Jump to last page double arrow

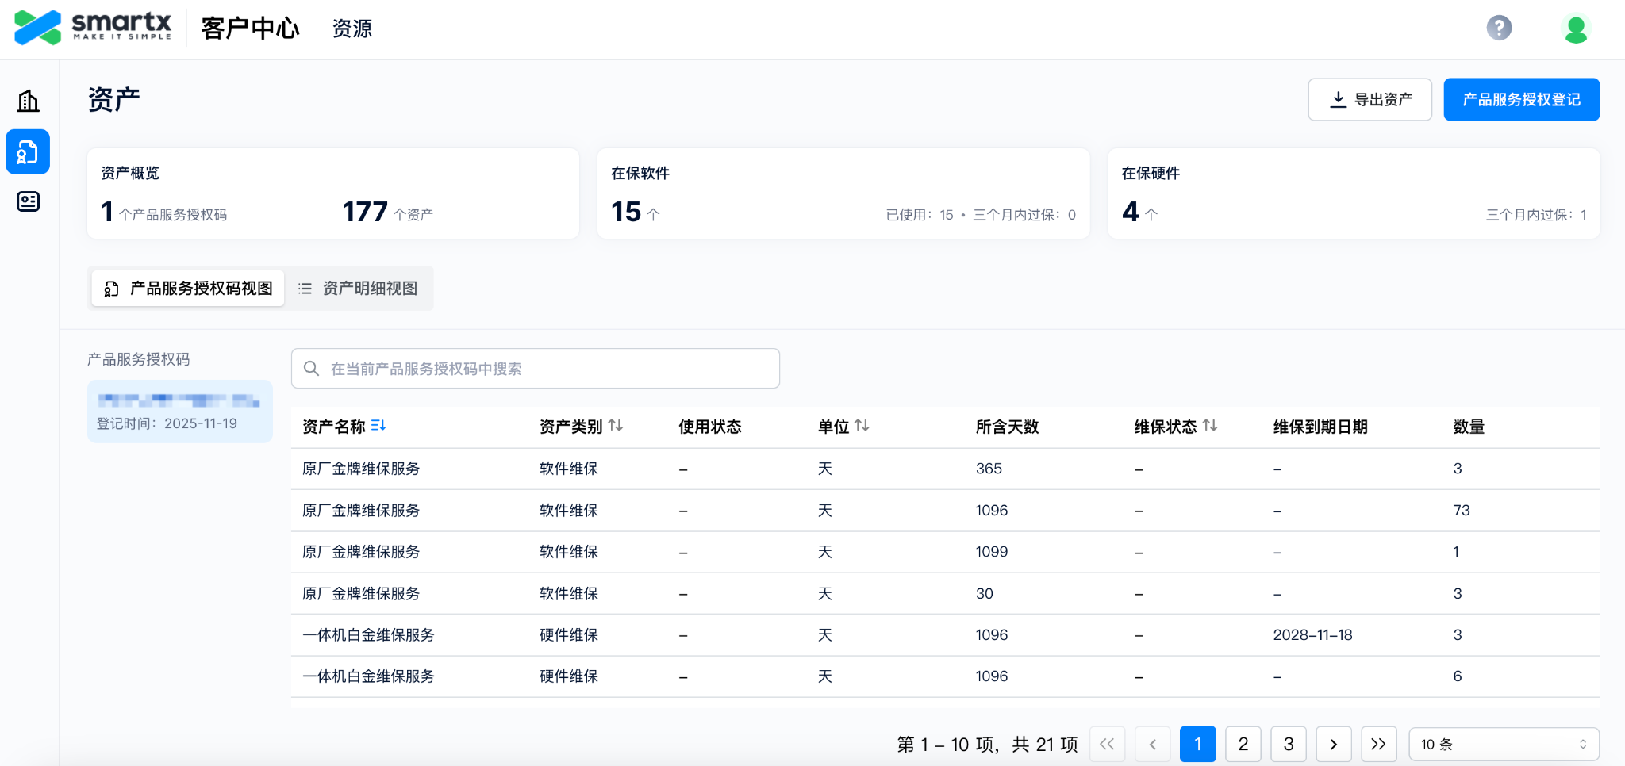1378,744
